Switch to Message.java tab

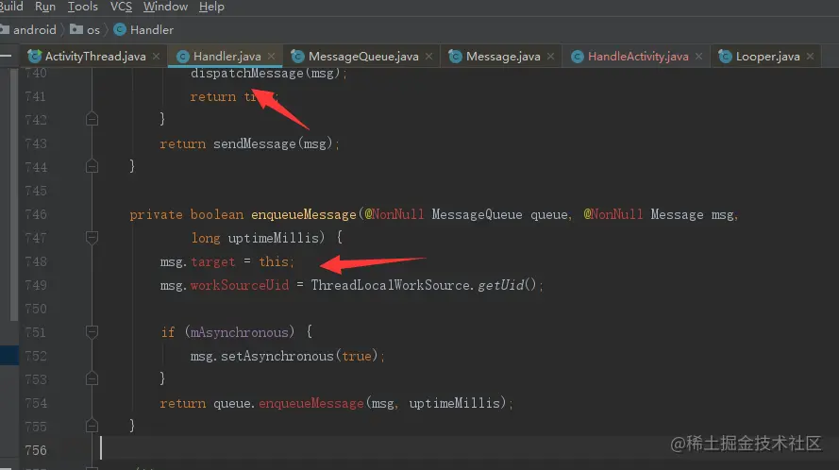(x=503, y=57)
